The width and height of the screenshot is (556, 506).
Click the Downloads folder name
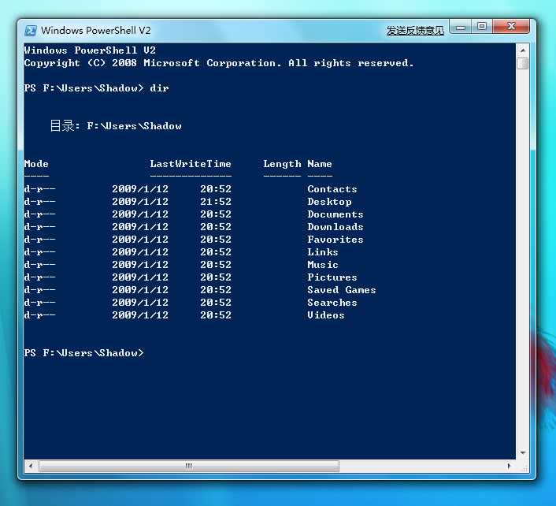335,227
